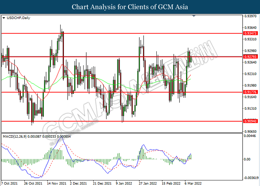This screenshot has height=186, width=260.
Task: Select the 0.93473 resistance level label
Action: point(250,33)
